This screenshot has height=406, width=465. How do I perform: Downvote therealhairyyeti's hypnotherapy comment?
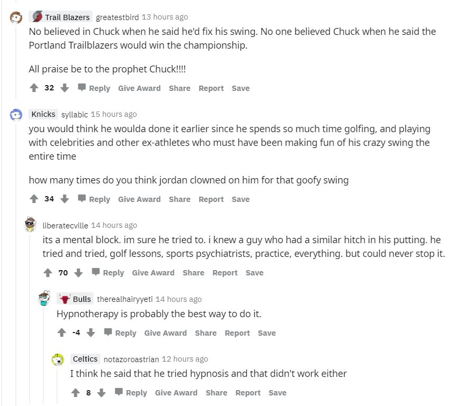(x=91, y=333)
